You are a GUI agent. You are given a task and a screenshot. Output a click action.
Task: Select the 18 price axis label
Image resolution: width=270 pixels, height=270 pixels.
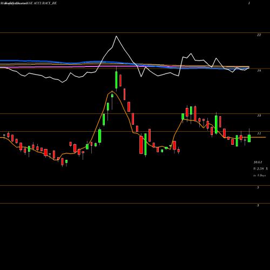[x=259, y=71]
